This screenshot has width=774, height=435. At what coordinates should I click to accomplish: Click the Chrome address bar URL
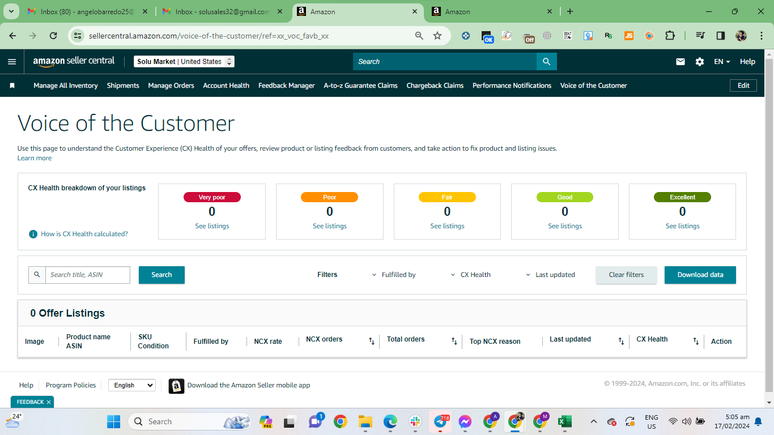tap(209, 36)
